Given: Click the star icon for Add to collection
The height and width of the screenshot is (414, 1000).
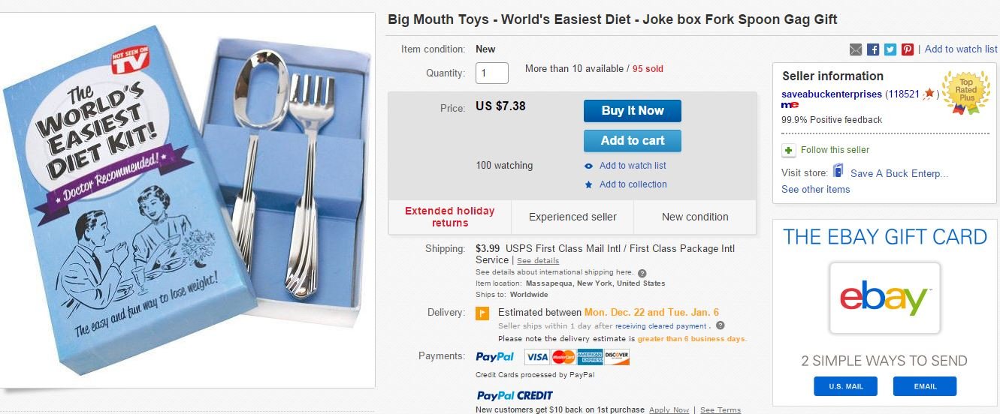Looking at the screenshot, I should 588,184.
